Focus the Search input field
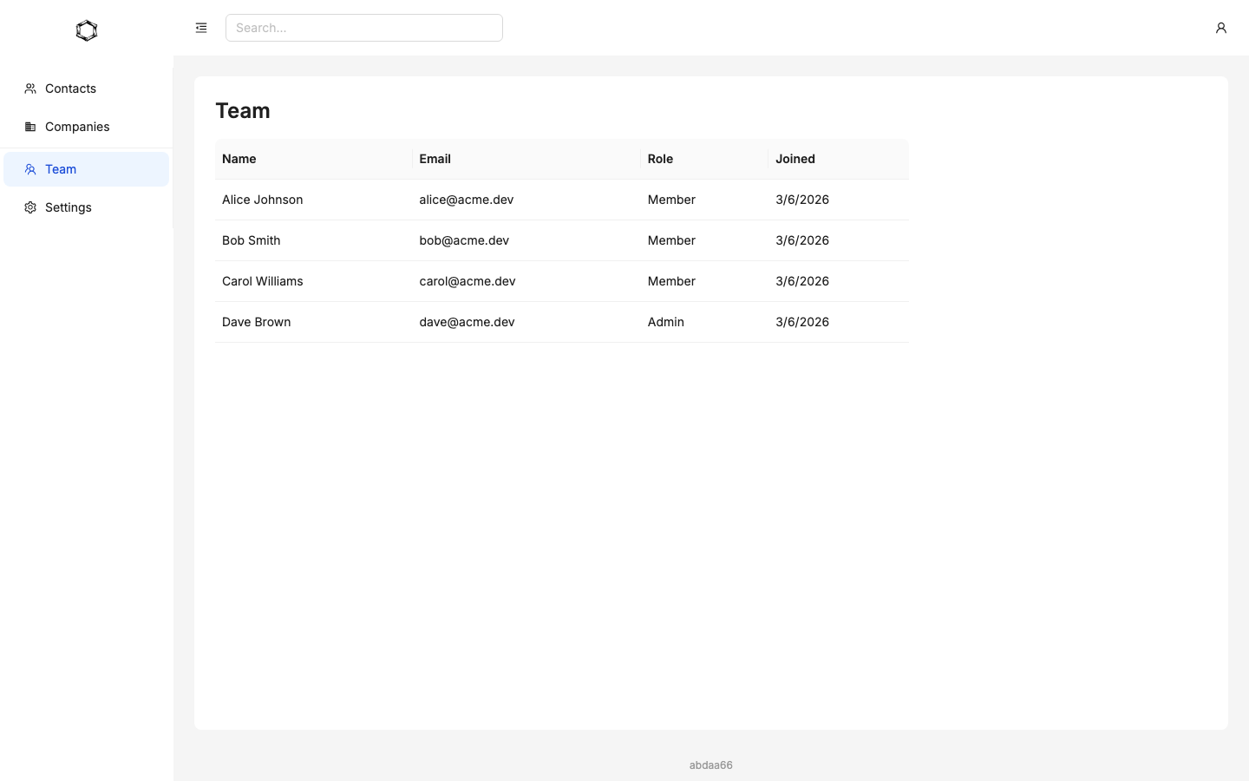Viewport: 1249px width, 781px height. coord(364,28)
